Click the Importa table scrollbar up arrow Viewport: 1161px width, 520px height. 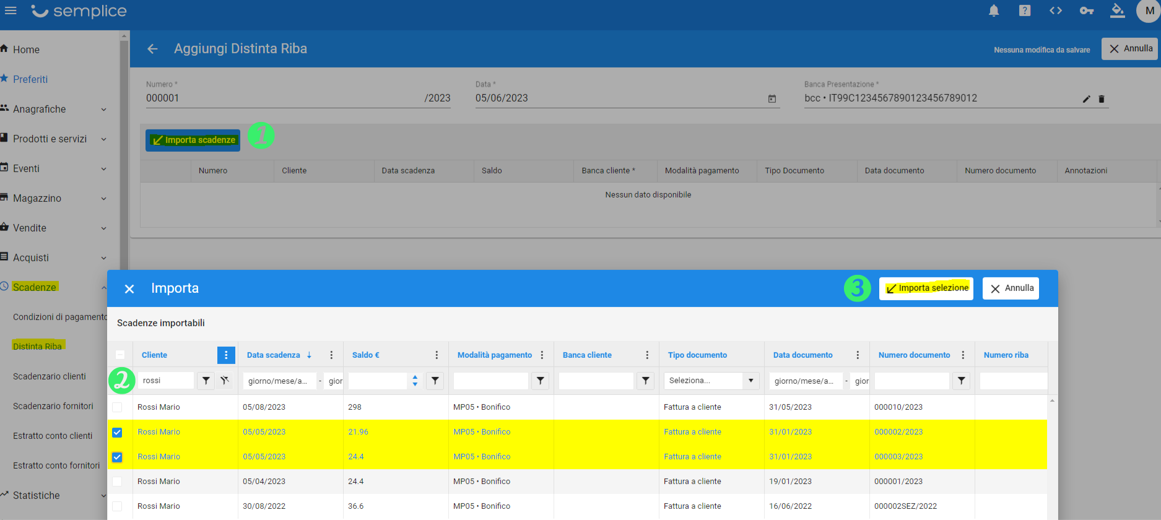coord(1052,401)
